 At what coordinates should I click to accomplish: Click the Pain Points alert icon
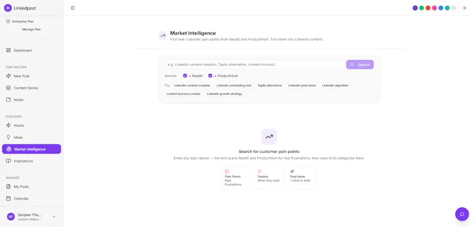pos(227,171)
